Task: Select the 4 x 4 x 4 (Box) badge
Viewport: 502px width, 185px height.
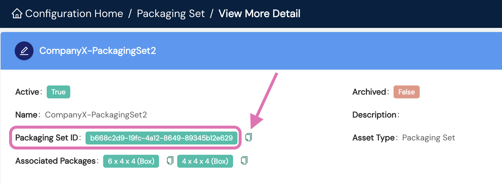Action: (x=205, y=161)
